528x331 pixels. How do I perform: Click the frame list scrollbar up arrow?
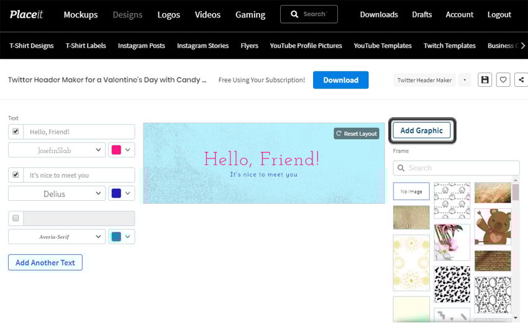[516, 180]
